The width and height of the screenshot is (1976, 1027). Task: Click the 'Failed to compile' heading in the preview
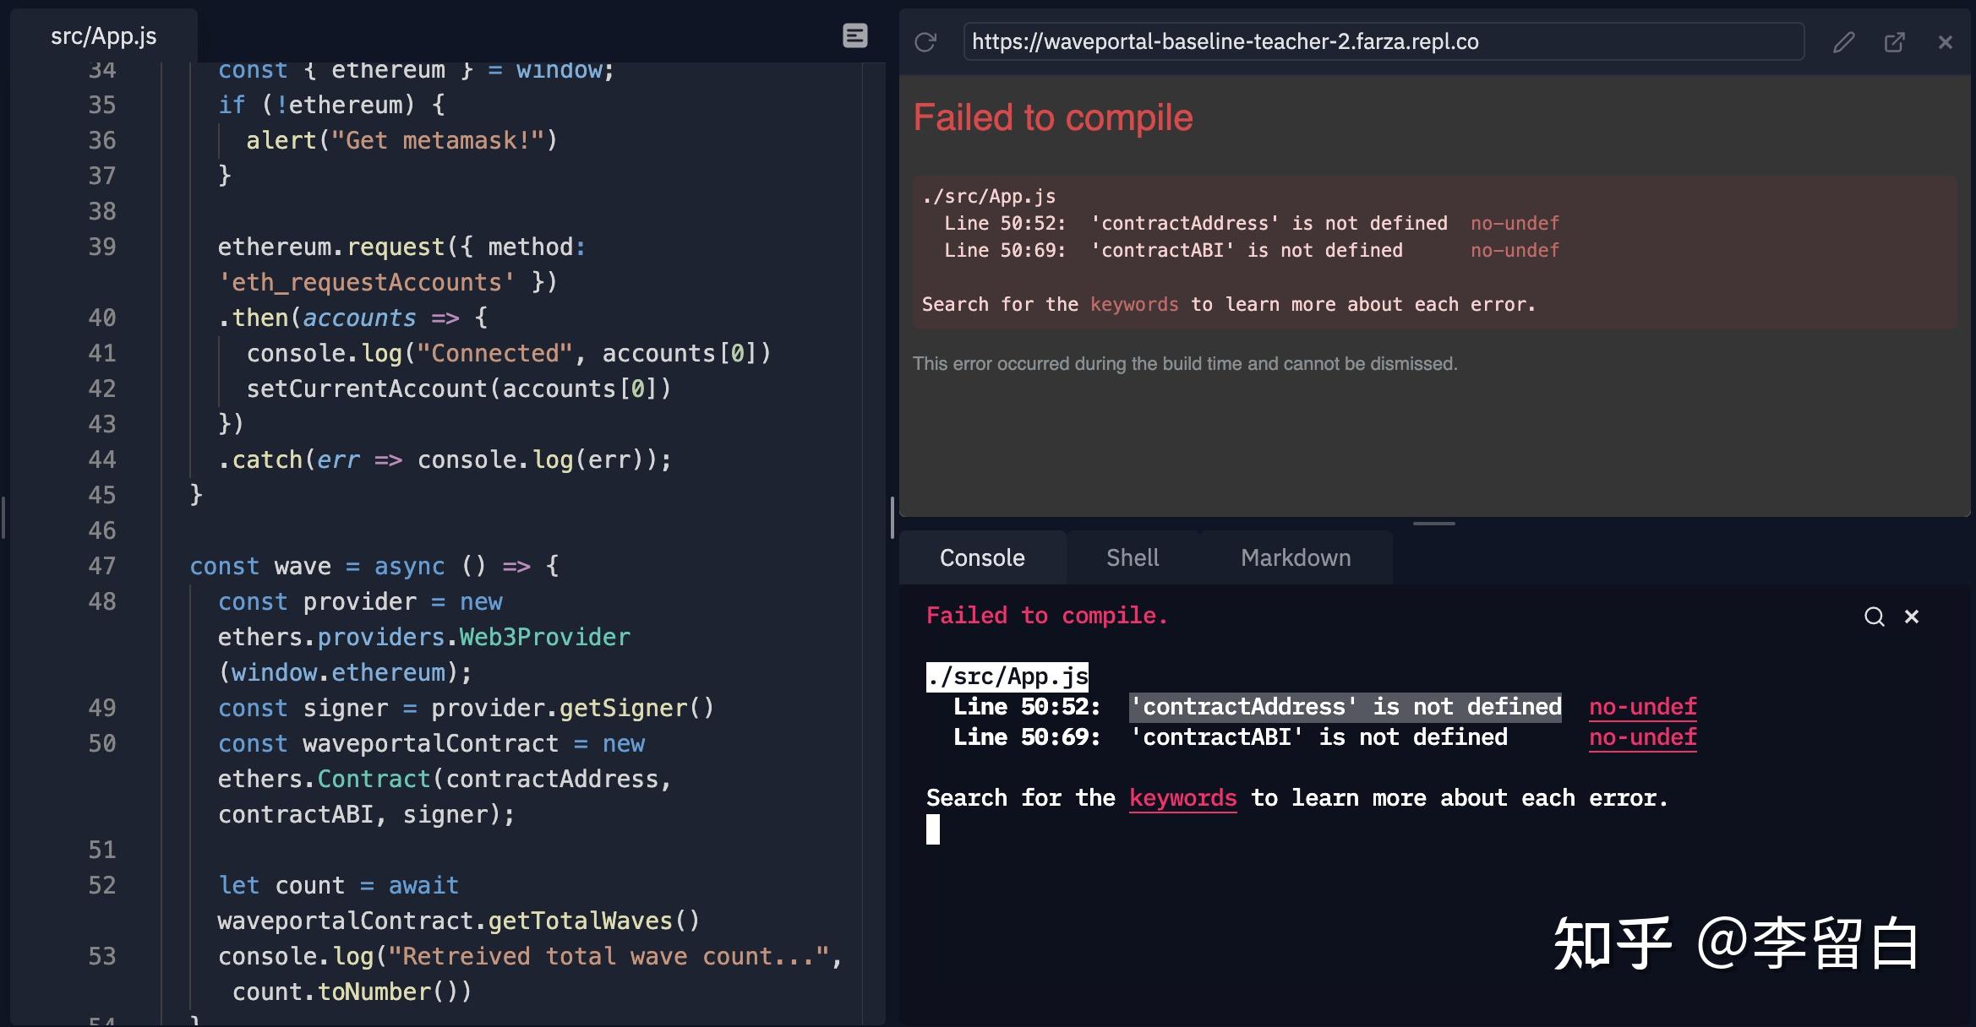[x=1053, y=117]
